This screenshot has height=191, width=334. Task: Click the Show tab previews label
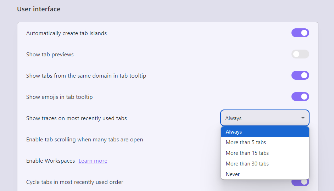point(50,55)
